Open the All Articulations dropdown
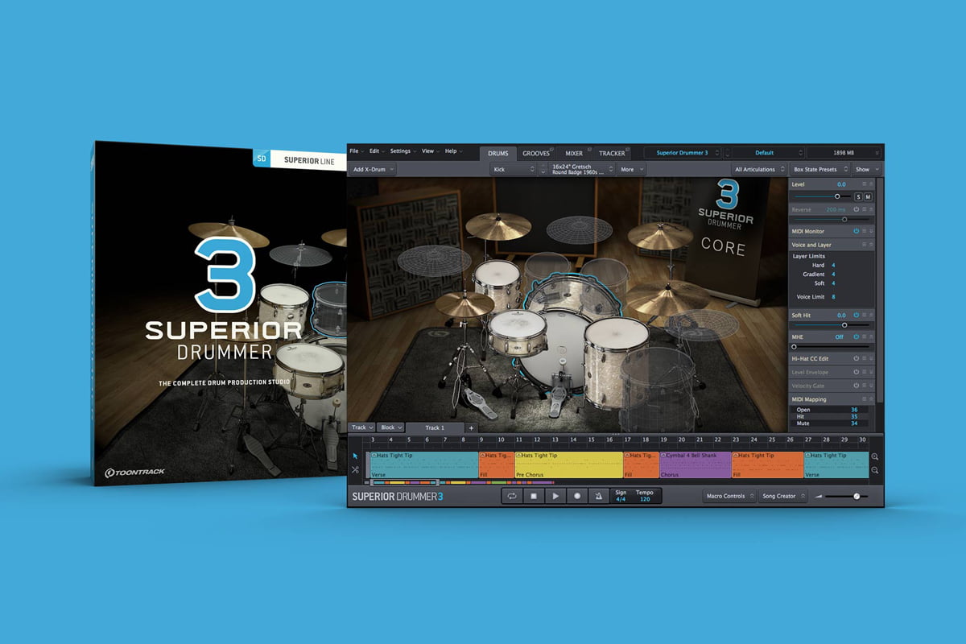 (758, 169)
